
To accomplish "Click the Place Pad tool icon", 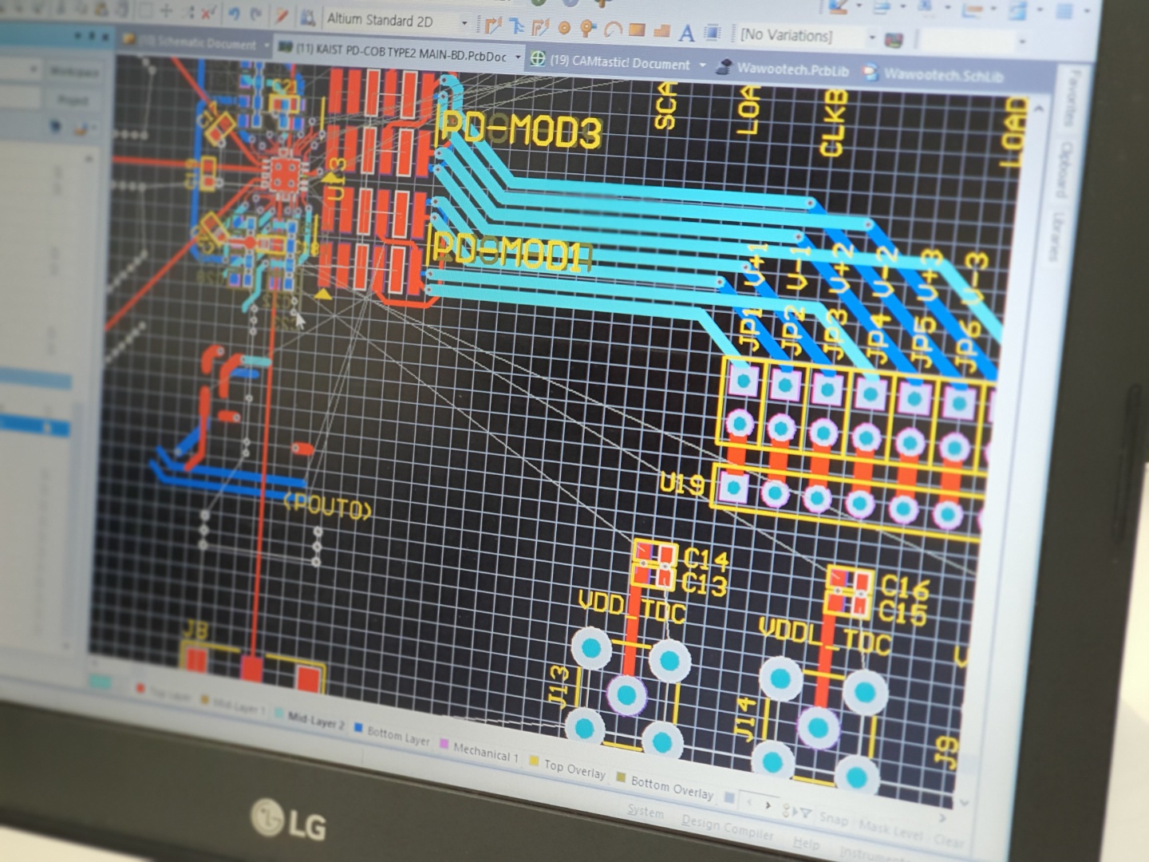I will pos(564,29).
